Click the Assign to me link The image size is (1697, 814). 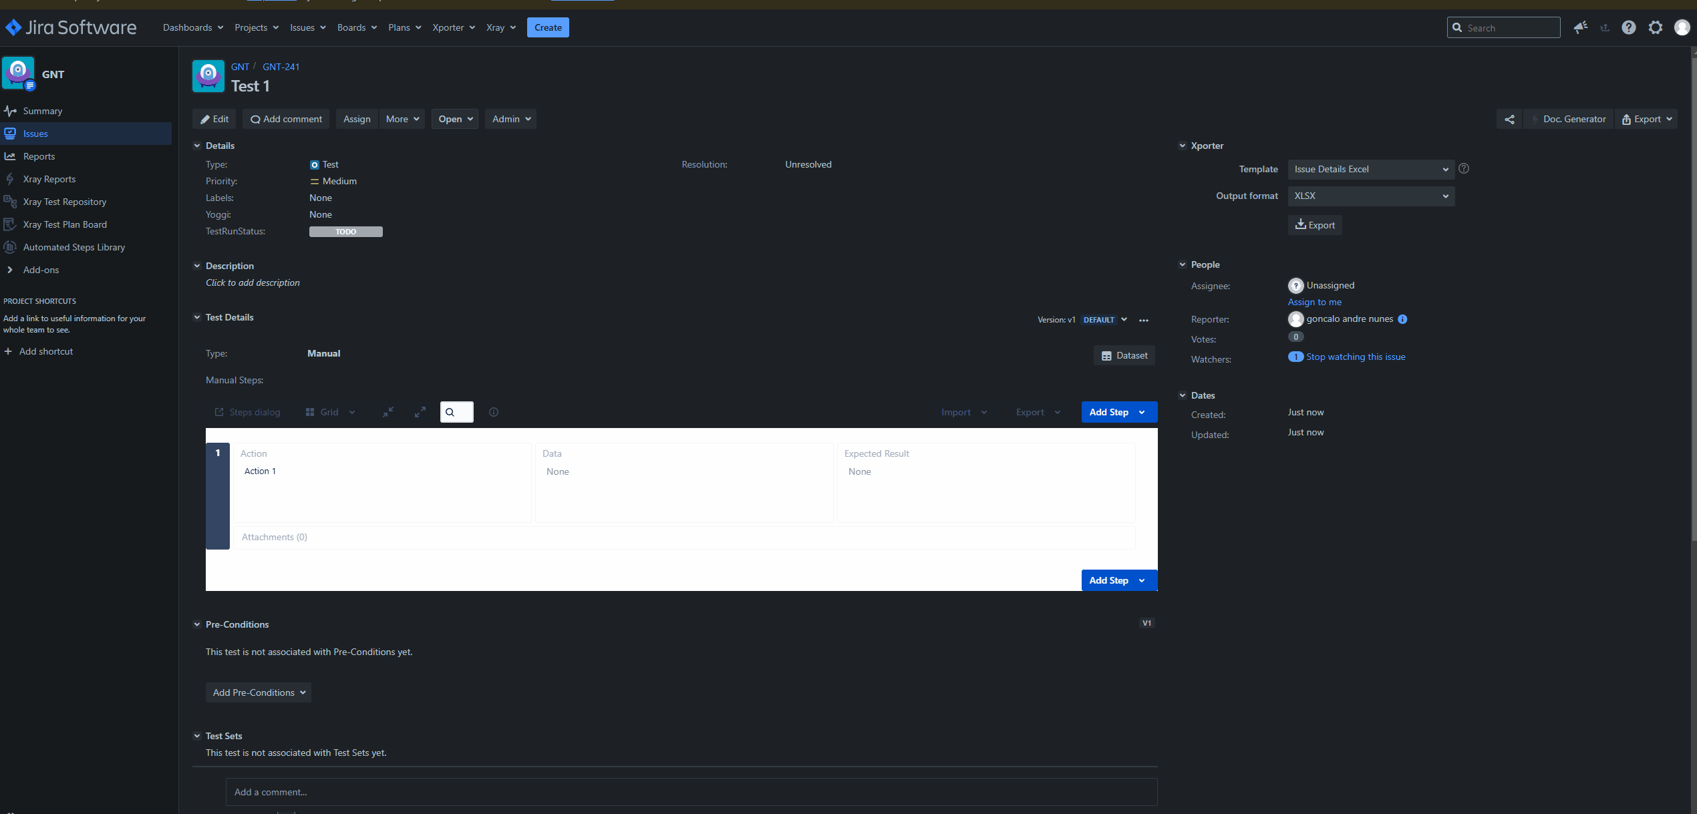click(1314, 302)
